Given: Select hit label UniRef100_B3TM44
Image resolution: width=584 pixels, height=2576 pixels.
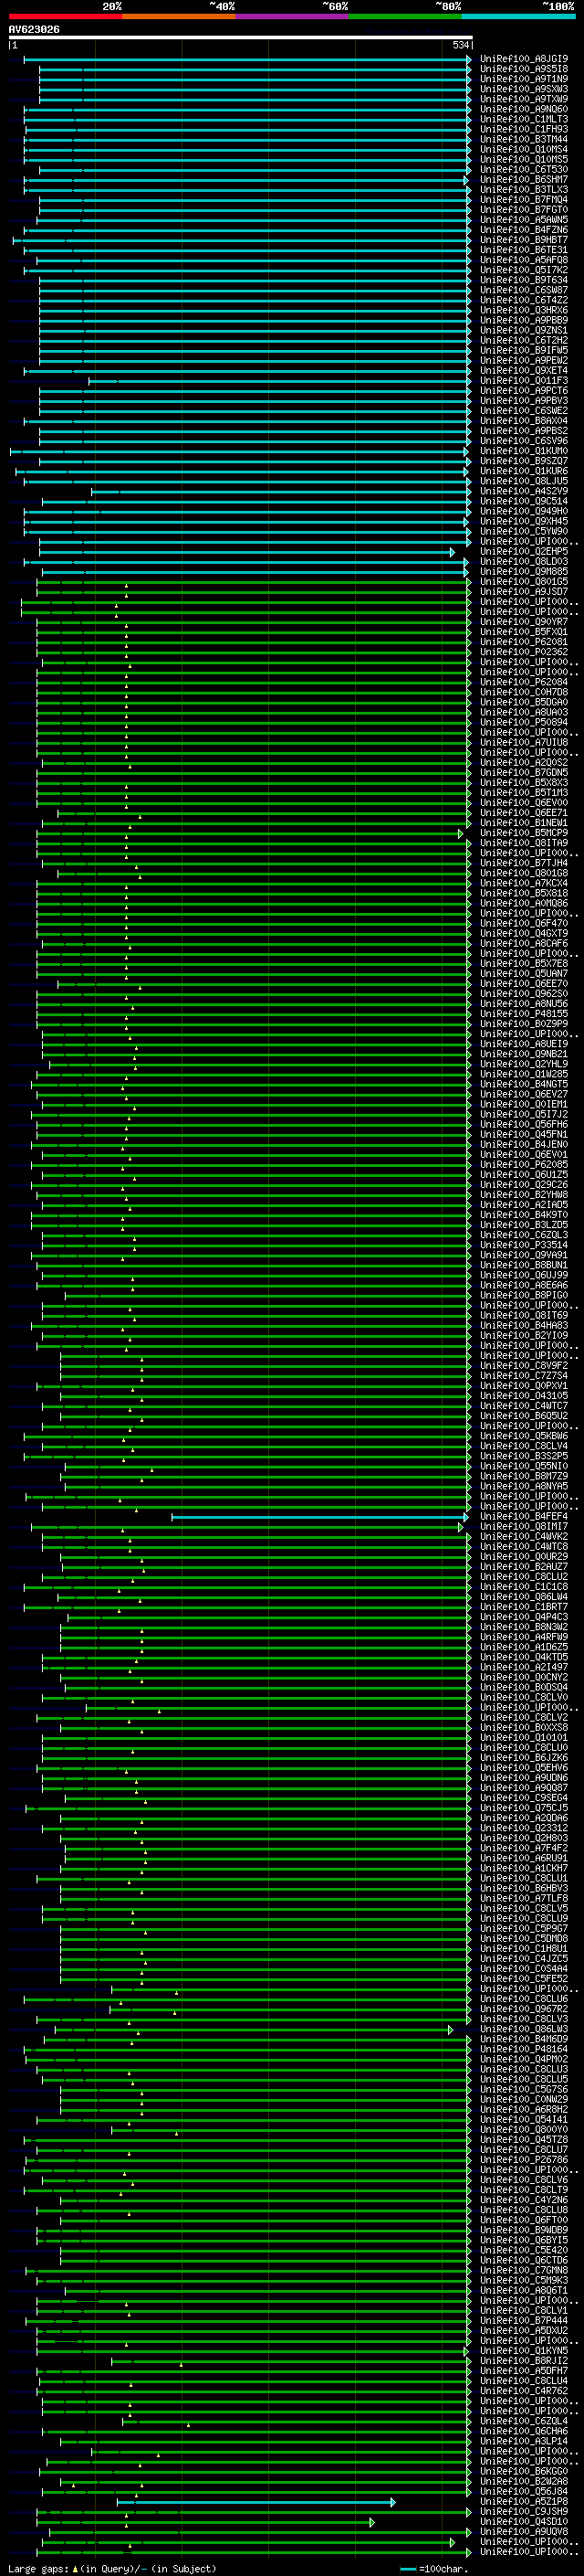Looking at the screenshot, I should [524, 139].
